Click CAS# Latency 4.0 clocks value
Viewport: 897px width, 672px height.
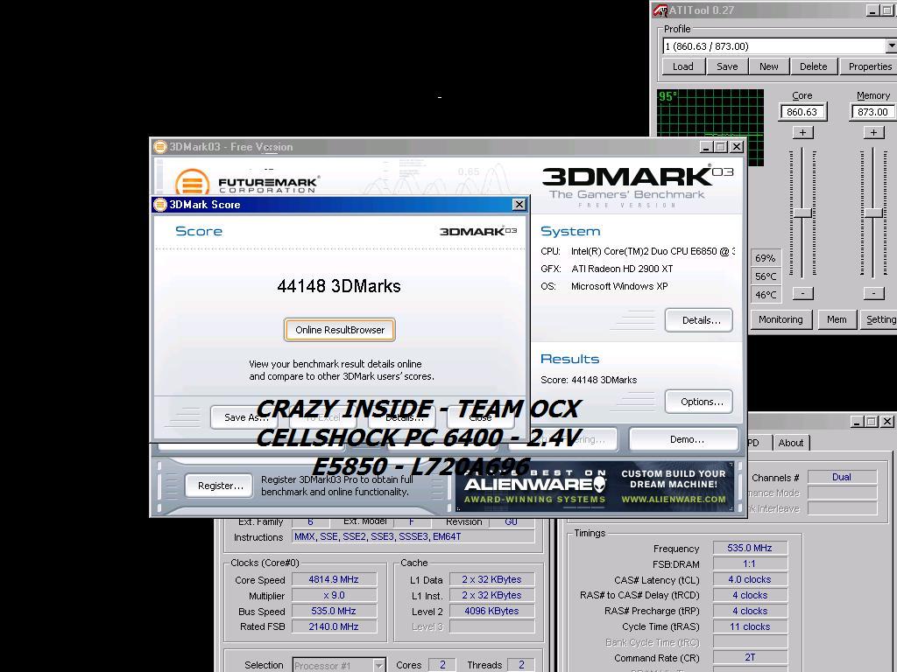pyautogui.click(x=750, y=579)
